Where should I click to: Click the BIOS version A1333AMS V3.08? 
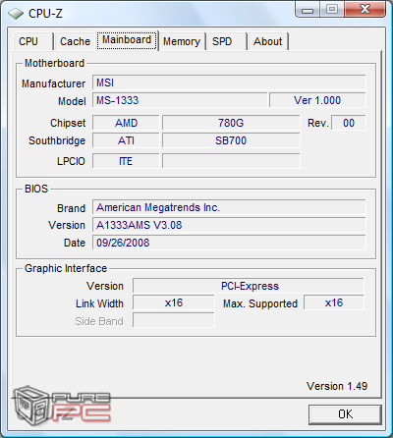coord(229,225)
